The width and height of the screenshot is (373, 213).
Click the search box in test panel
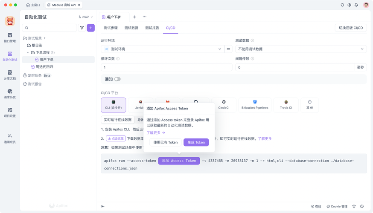(x=50, y=28)
